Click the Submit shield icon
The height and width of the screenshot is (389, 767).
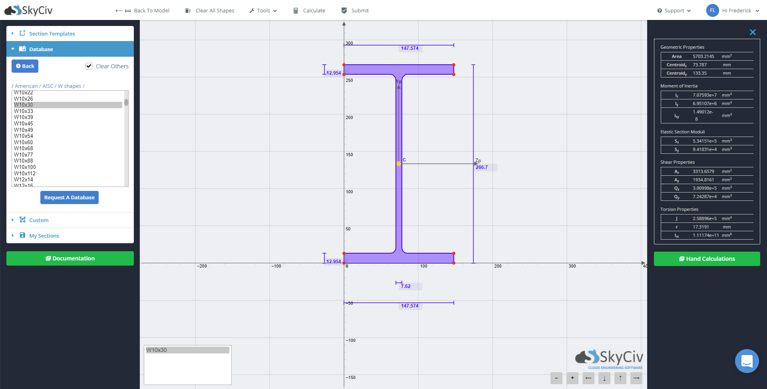click(344, 10)
